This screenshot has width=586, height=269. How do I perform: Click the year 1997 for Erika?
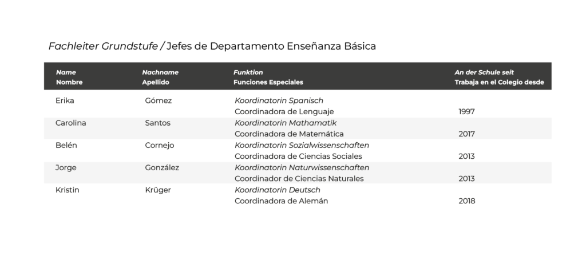tap(467, 111)
